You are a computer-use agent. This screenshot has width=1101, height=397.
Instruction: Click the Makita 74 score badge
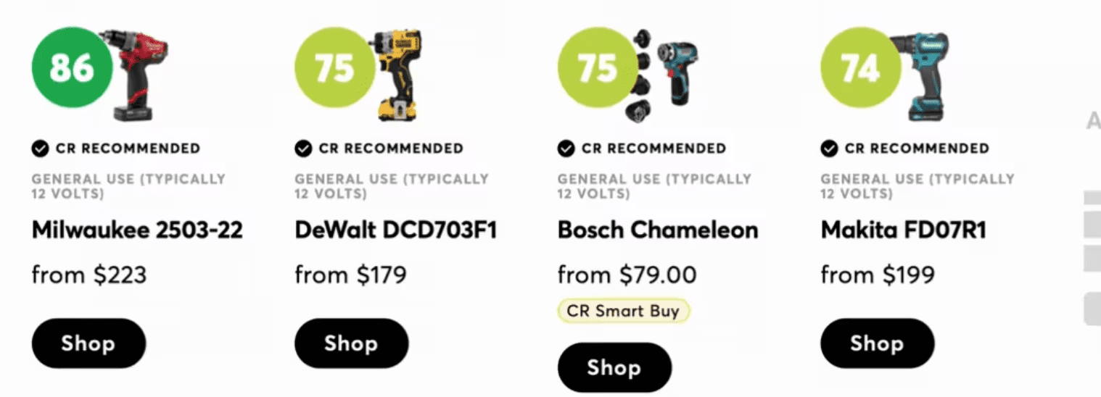(860, 68)
